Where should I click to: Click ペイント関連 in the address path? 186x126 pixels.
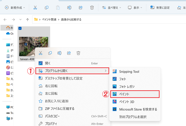click(x=49, y=20)
